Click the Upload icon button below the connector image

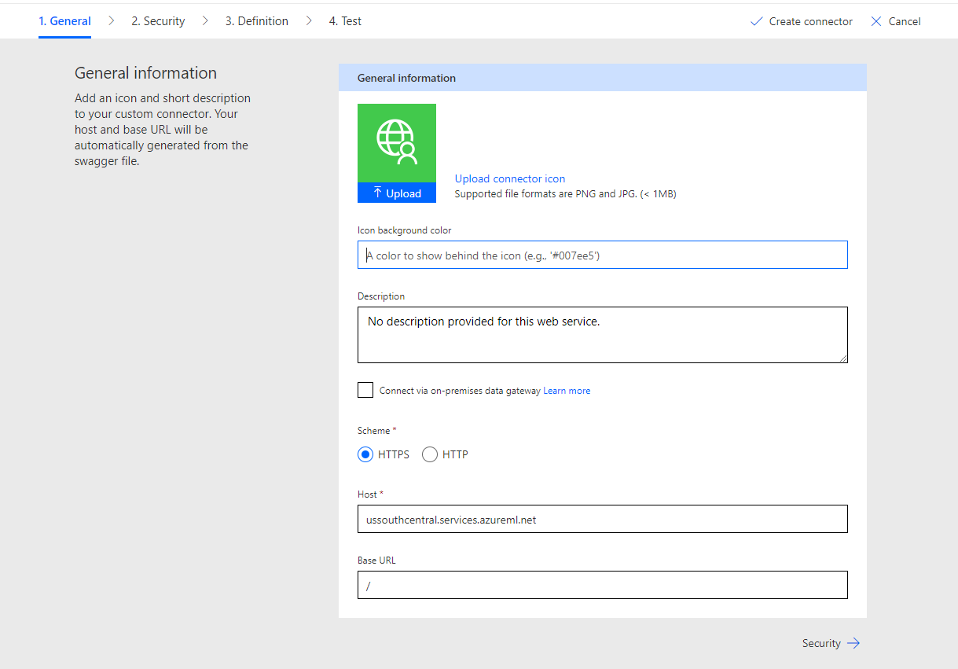(396, 193)
